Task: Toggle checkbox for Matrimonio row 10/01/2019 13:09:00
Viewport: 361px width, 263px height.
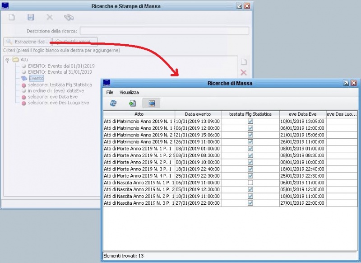Action: [250, 121]
